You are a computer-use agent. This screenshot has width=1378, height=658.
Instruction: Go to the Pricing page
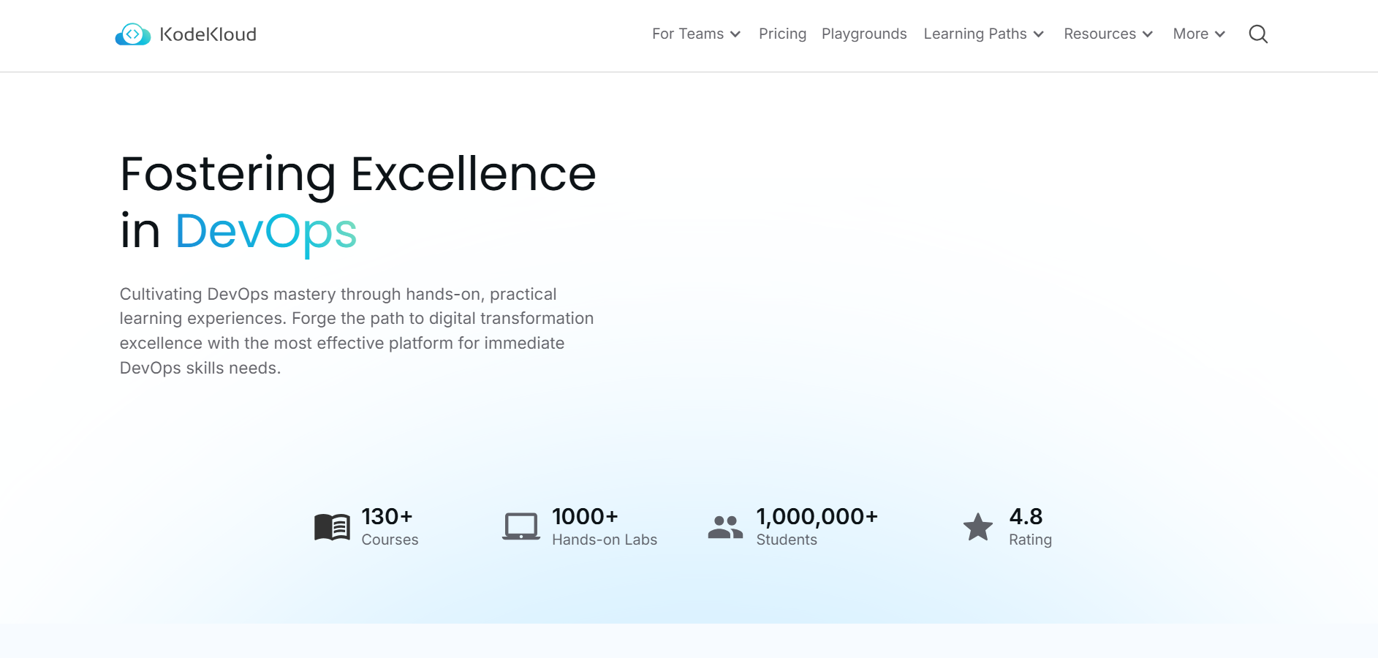782,34
